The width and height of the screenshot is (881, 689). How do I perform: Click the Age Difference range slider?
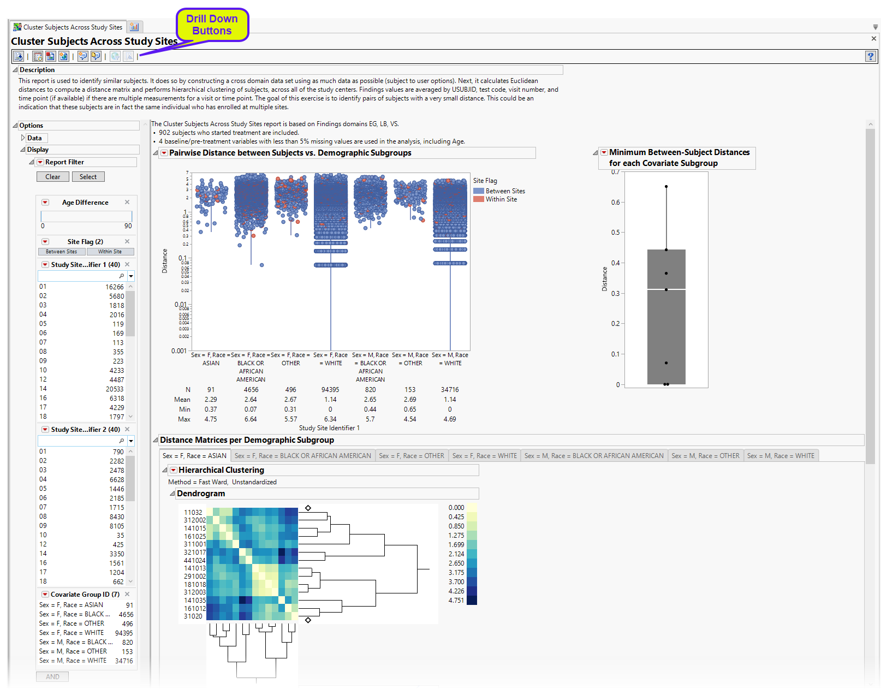[86, 216]
